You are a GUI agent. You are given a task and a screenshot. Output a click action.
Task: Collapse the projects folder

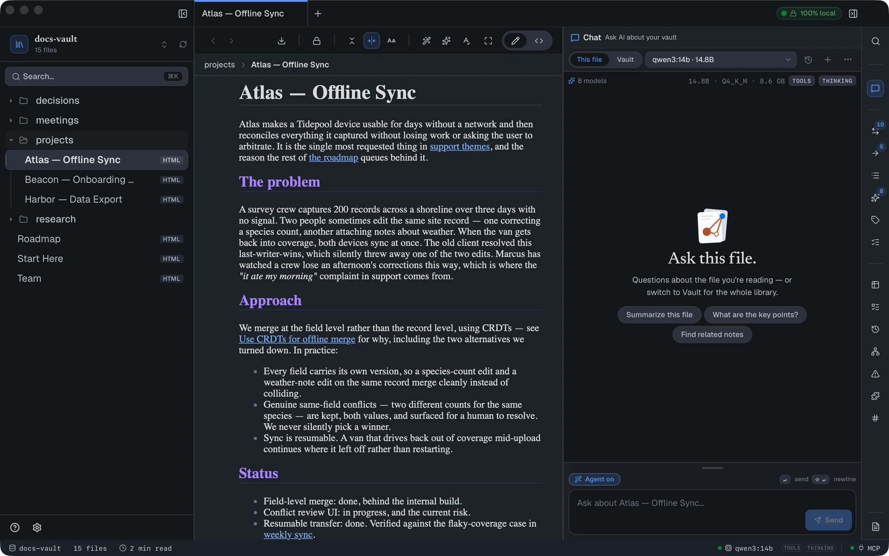(96, 140)
